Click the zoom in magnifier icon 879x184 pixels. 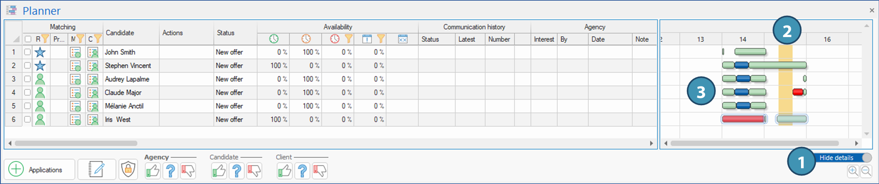point(853,171)
